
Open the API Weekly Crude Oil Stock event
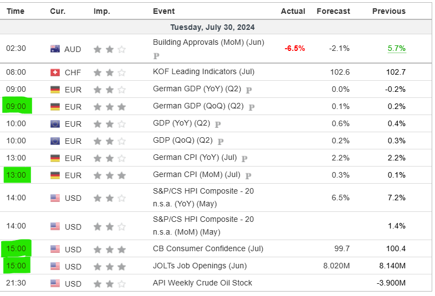click(202, 283)
